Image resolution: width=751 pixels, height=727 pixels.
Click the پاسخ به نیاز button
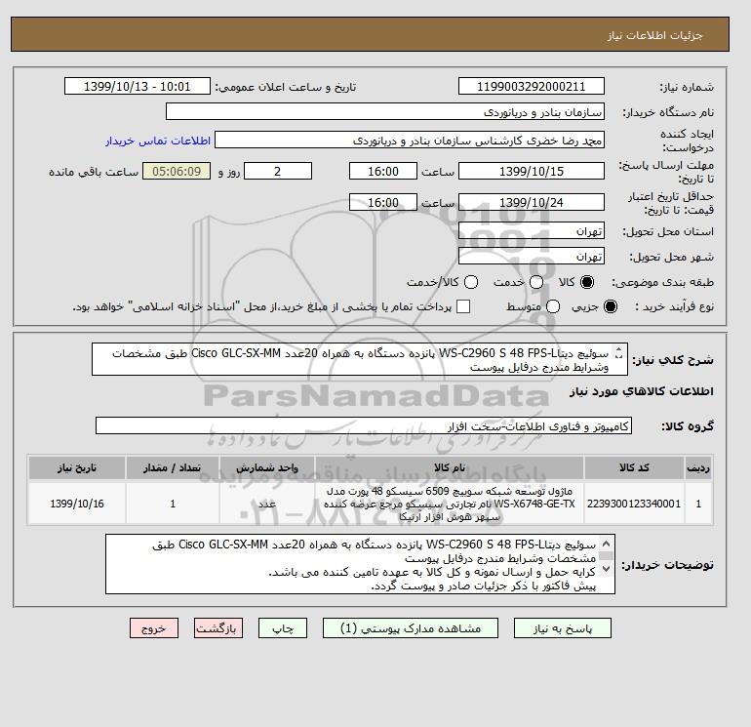pyautogui.click(x=563, y=628)
